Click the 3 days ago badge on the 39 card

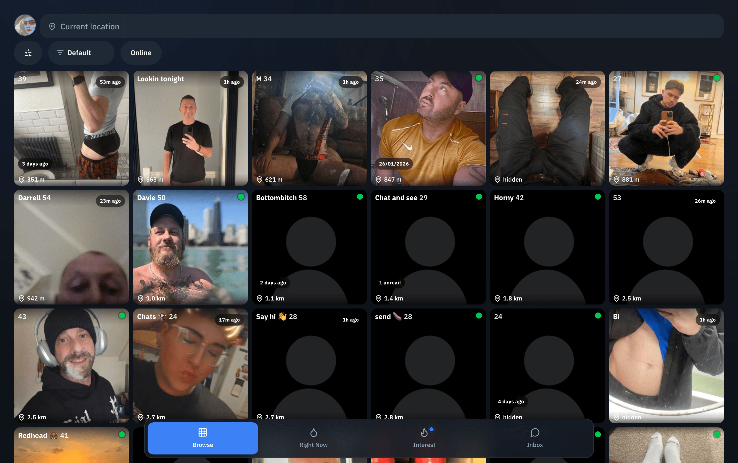(x=35, y=164)
